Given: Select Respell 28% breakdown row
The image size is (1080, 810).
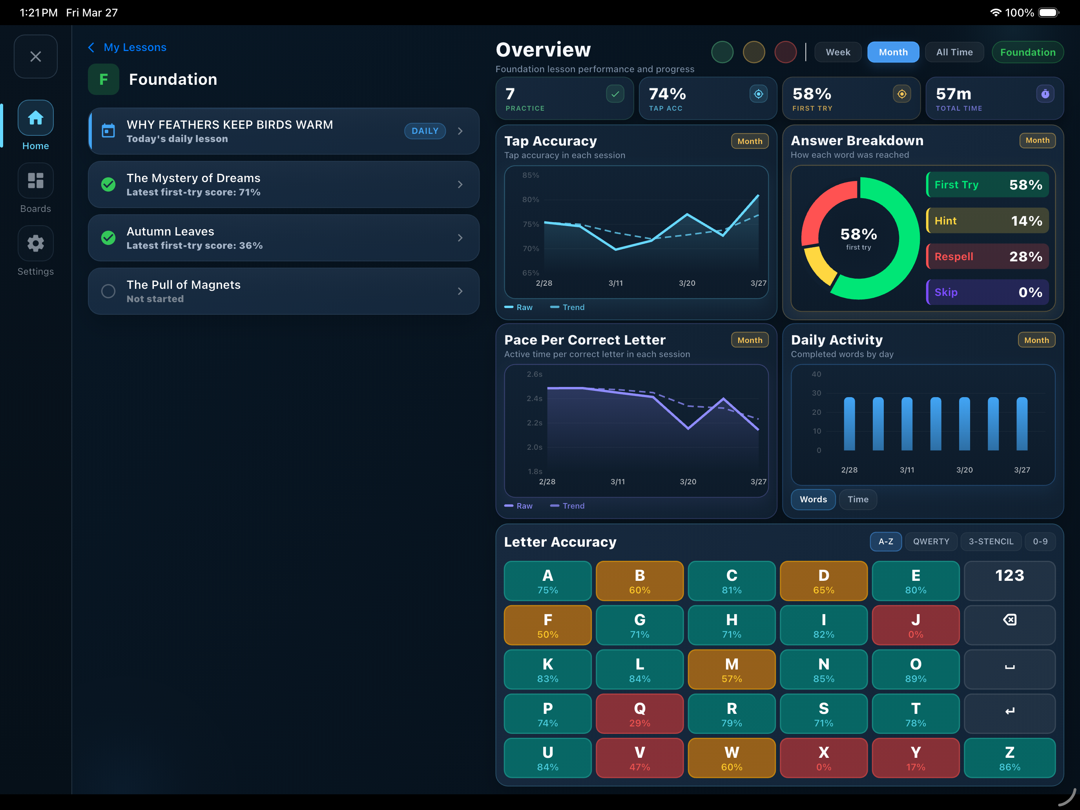Looking at the screenshot, I should (x=987, y=256).
